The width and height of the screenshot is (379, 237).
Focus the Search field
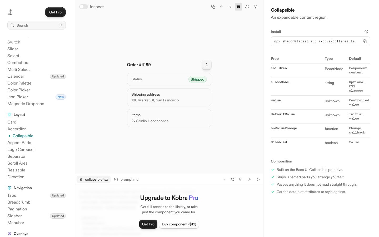37,25
